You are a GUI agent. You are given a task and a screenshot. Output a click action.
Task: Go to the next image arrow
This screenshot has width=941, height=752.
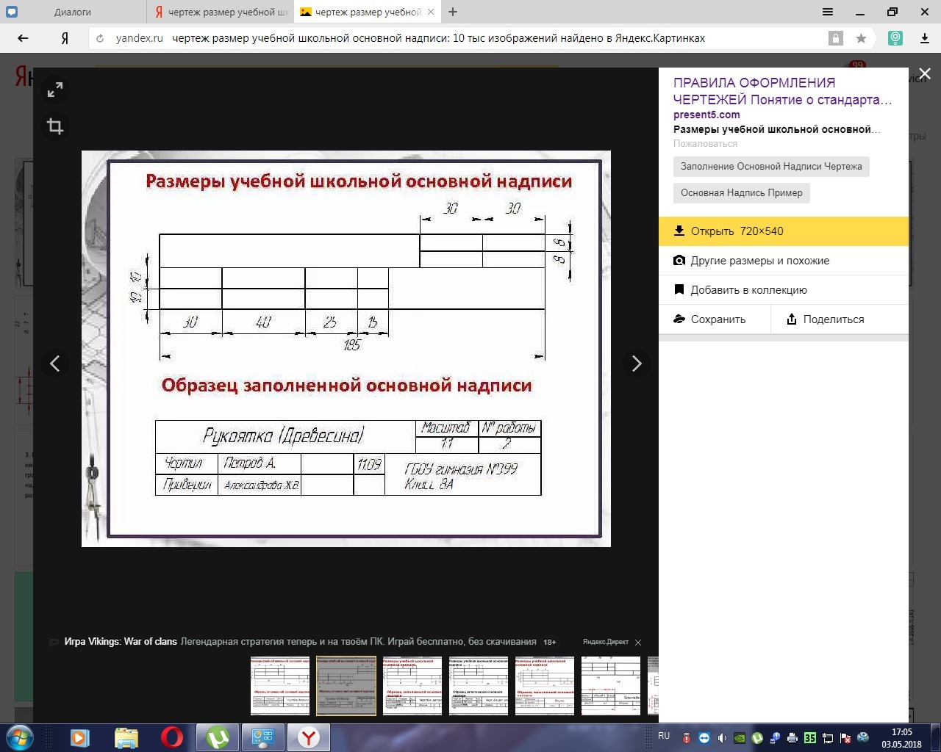pos(637,364)
